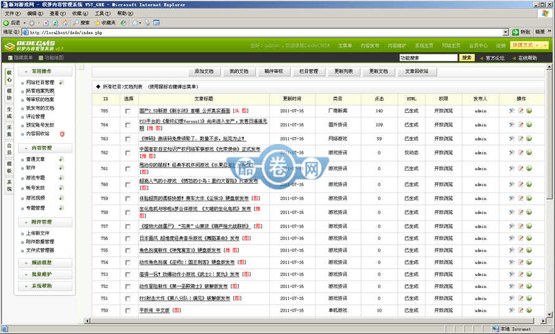Click the blue action icon in row 753

click(x=511, y=274)
